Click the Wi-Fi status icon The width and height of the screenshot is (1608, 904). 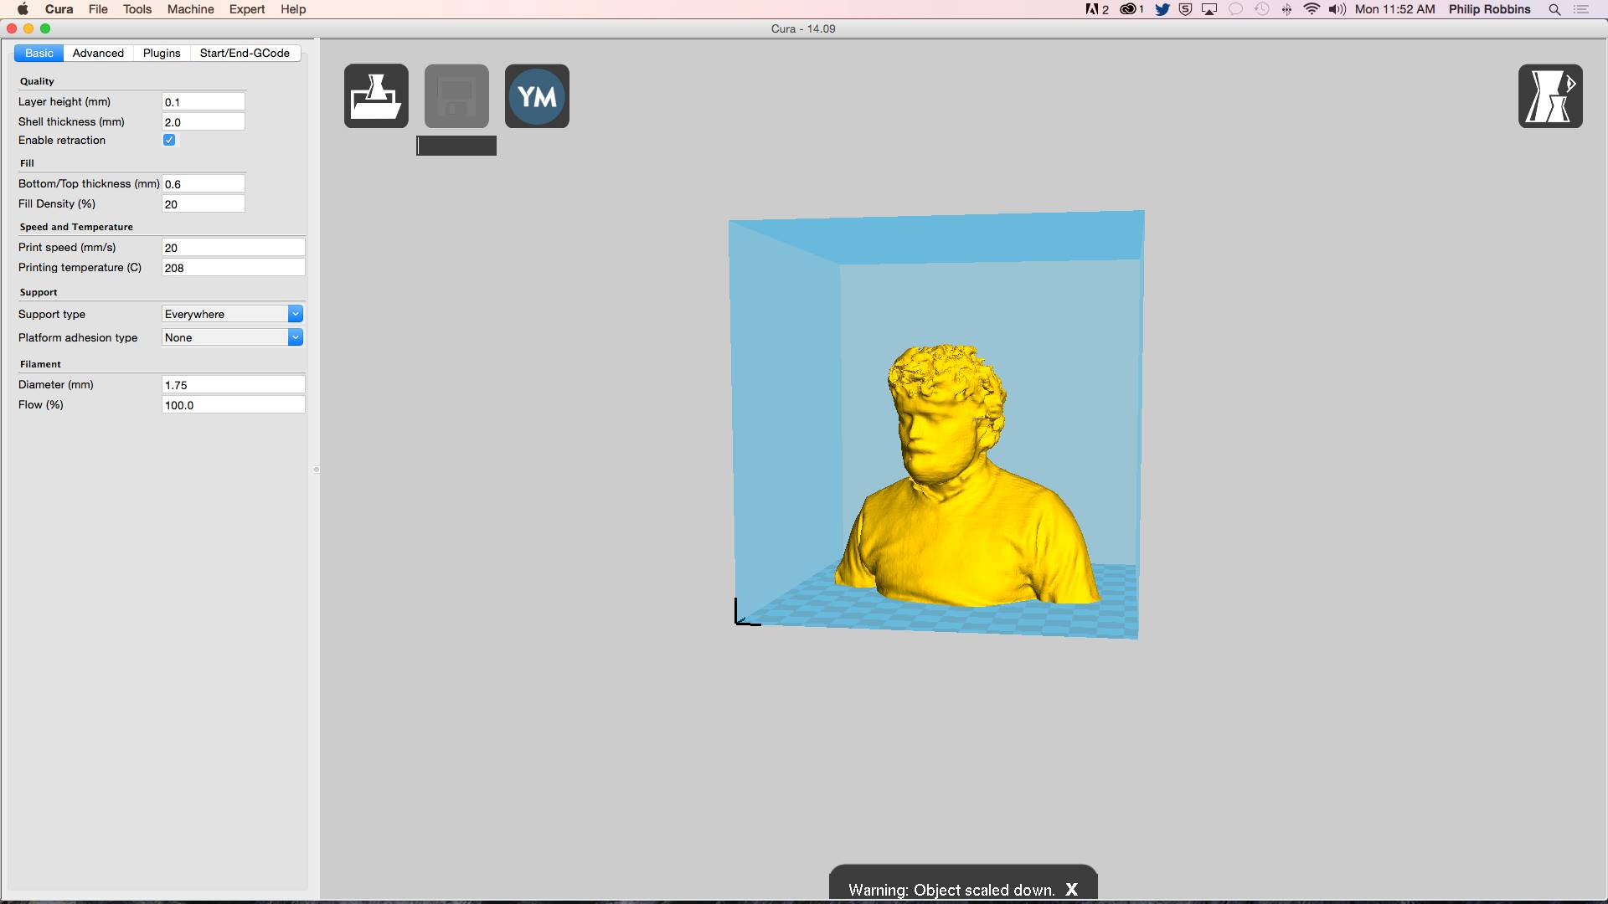1312,9
